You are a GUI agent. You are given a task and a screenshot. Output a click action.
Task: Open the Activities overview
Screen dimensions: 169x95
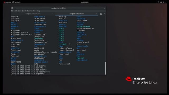pos(7,2)
